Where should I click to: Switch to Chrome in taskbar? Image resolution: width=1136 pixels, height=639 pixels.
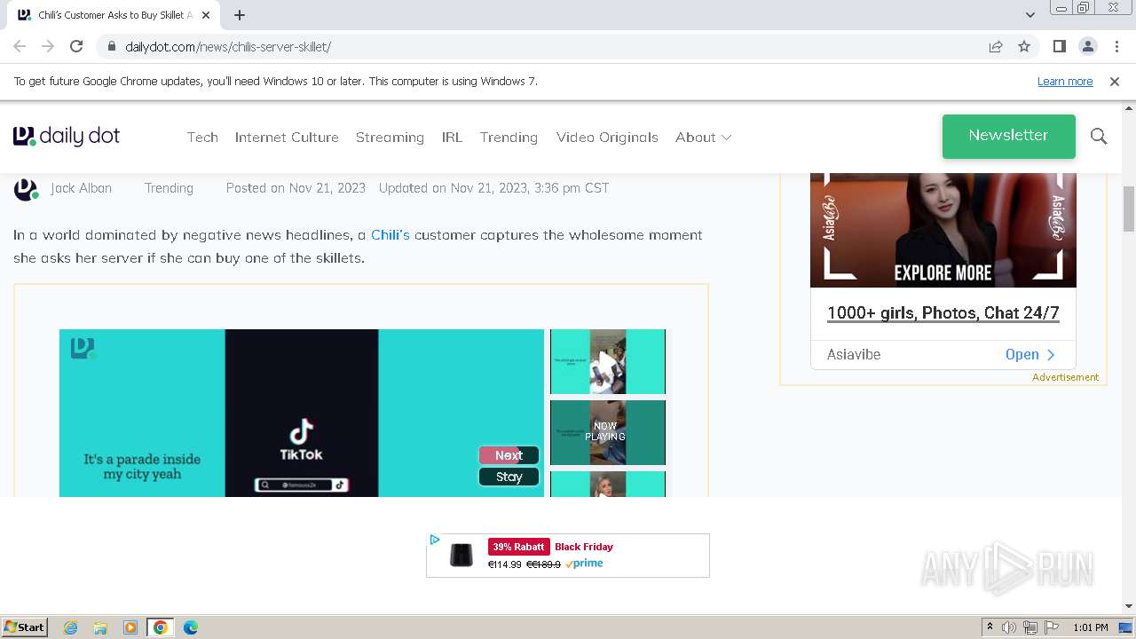(x=161, y=627)
